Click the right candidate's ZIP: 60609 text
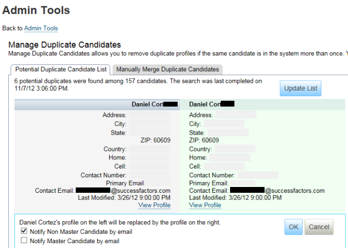 tap(204, 140)
